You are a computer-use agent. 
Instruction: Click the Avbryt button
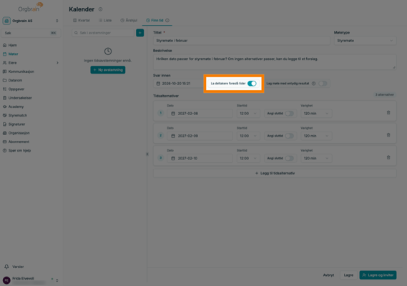point(328,275)
